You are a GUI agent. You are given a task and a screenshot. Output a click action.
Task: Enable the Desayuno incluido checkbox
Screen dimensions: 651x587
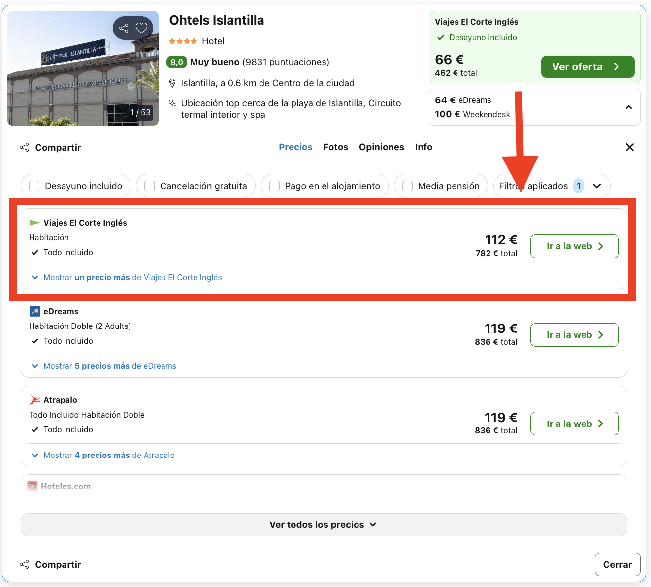pyautogui.click(x=34, y=186)
